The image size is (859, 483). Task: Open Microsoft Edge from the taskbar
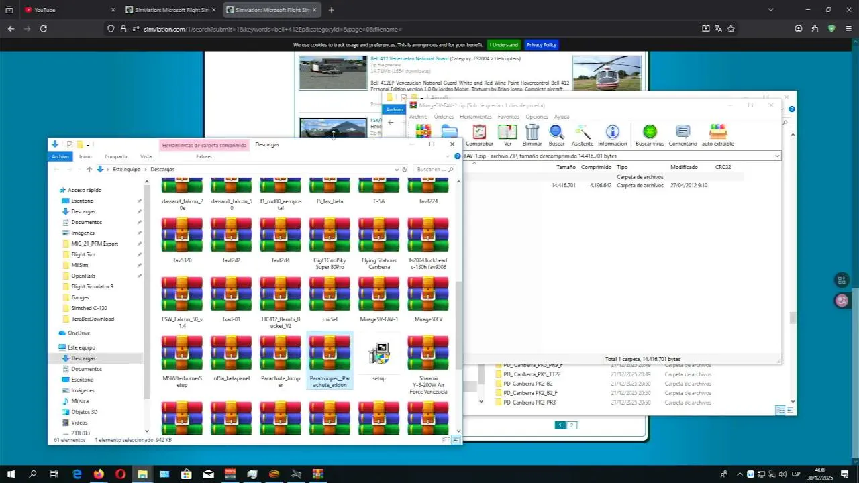(x=77, y=474)
